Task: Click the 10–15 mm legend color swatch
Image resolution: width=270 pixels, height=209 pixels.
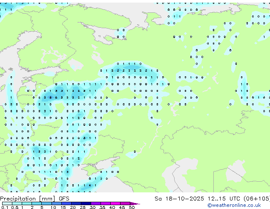Action: (x=57, y=203)
